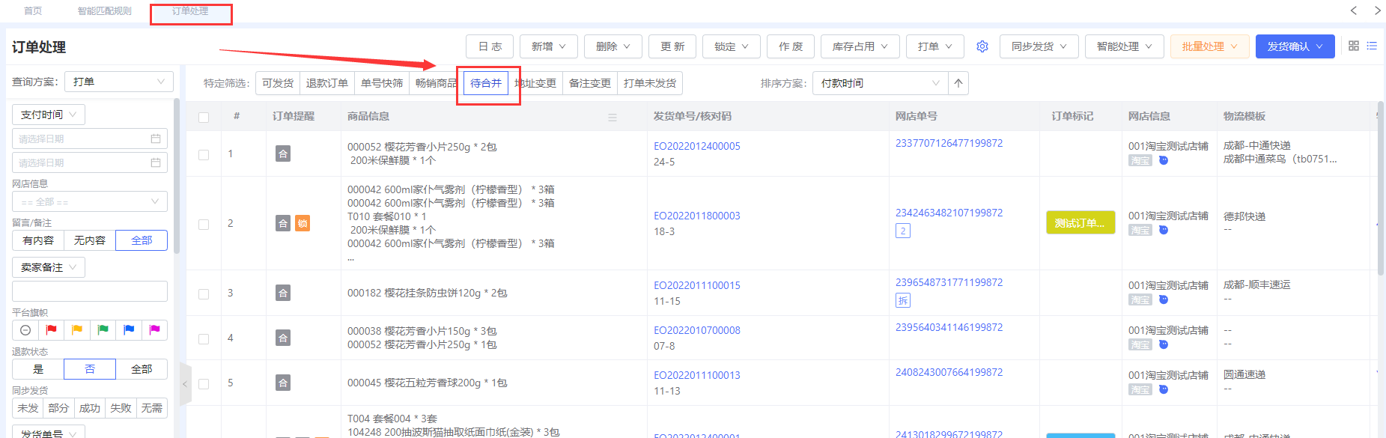The width and height of the screenshot is (1386, 438).
Task: Select 是 under 退款状态
Action: point(38,369)
